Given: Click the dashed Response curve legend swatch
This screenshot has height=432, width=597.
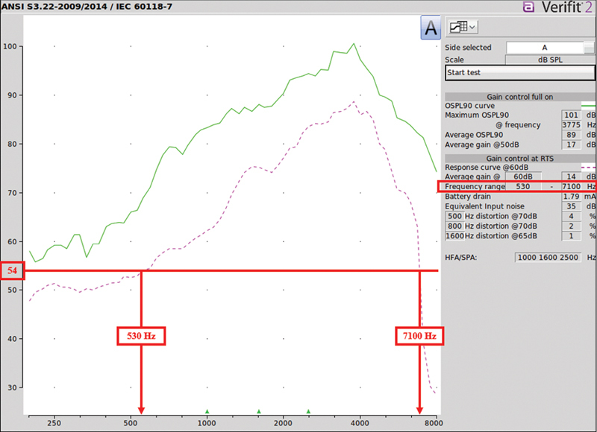Looking at the screenshot, I should pos(588,167).
